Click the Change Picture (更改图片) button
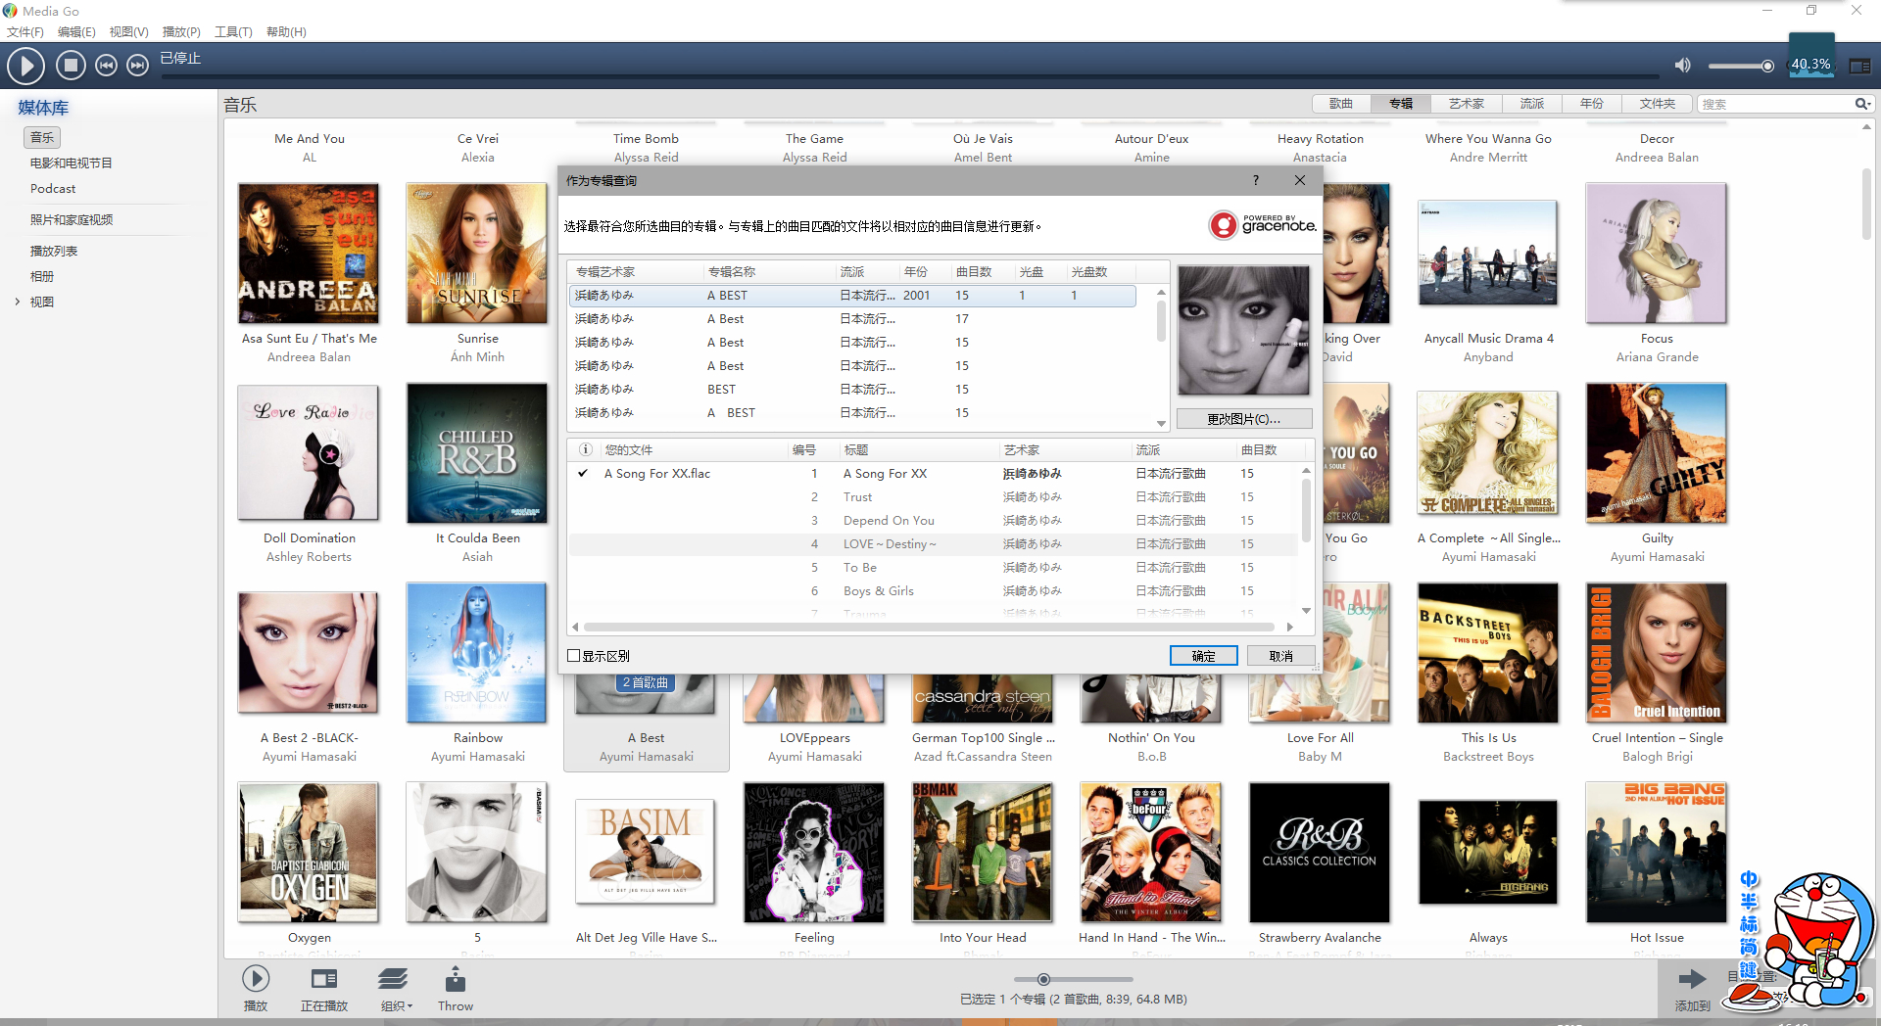This screenshot has width=1881, height=1026. [1243, 419]
